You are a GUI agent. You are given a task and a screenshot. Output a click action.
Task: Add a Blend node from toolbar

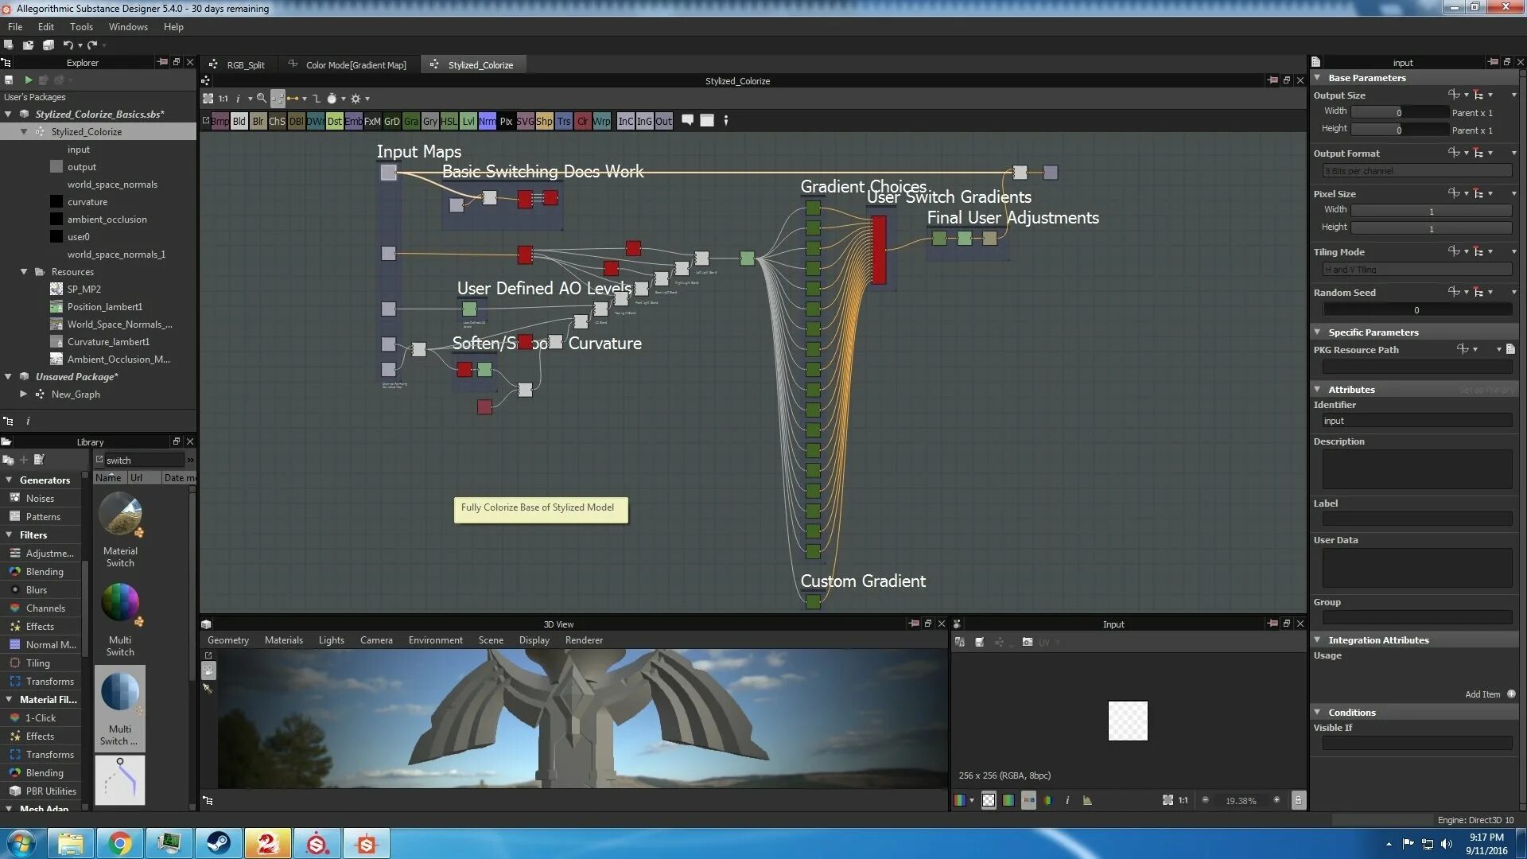[x=239, y=122]
